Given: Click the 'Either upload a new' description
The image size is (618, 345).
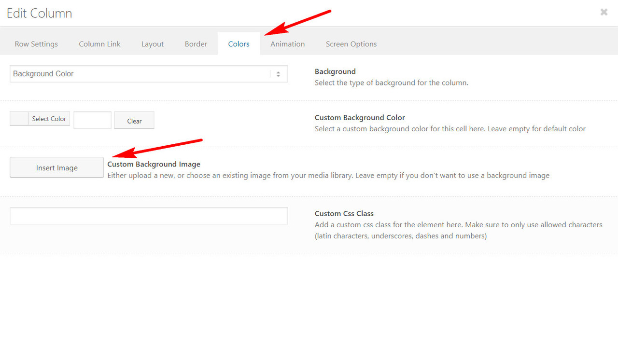Looking at the screenshot, I should pos(328,175).
